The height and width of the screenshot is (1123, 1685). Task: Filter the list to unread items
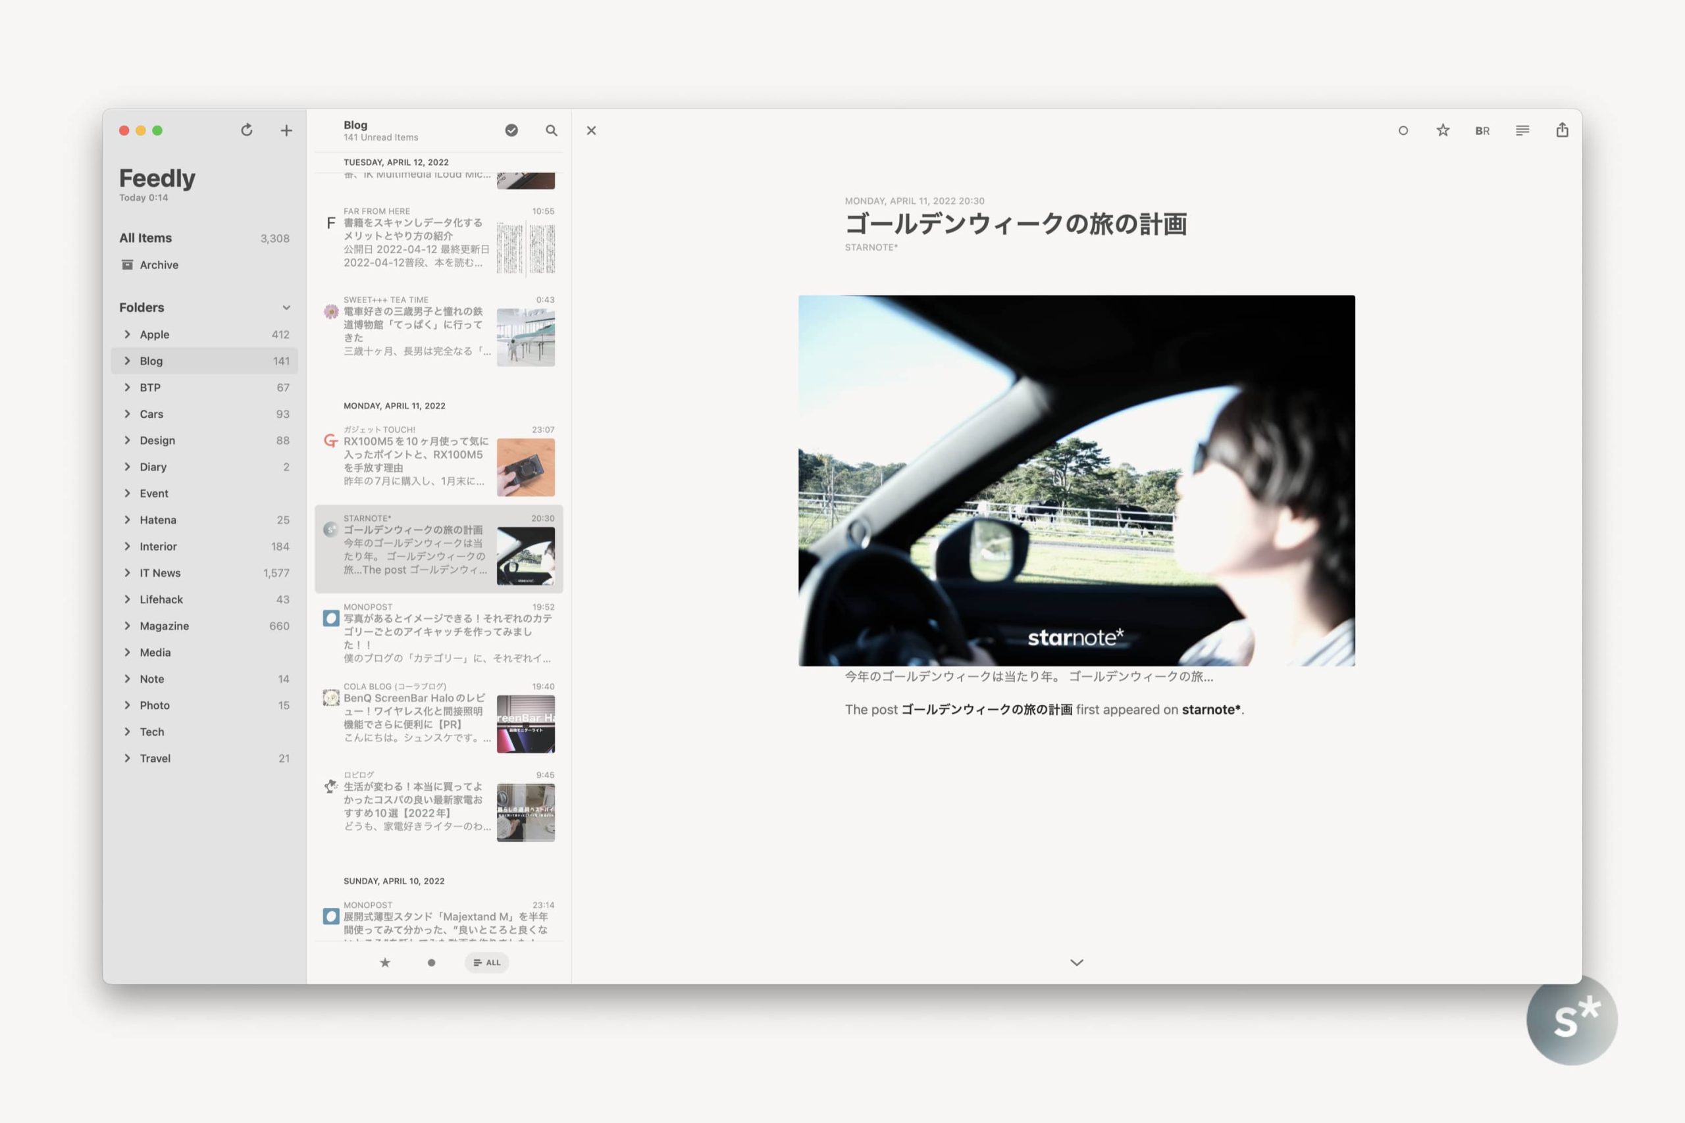click(431, 962)
